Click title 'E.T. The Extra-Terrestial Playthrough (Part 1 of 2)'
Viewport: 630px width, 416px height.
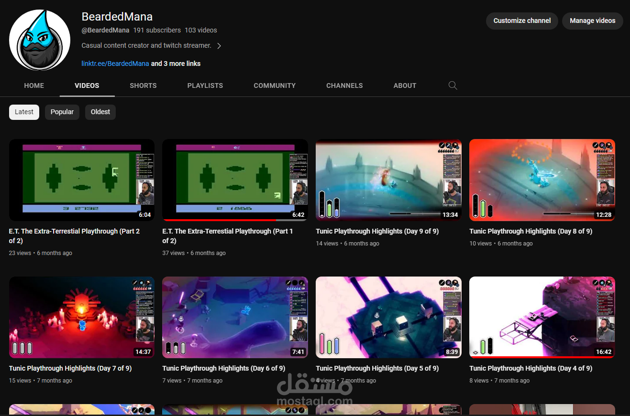(227, 236)
